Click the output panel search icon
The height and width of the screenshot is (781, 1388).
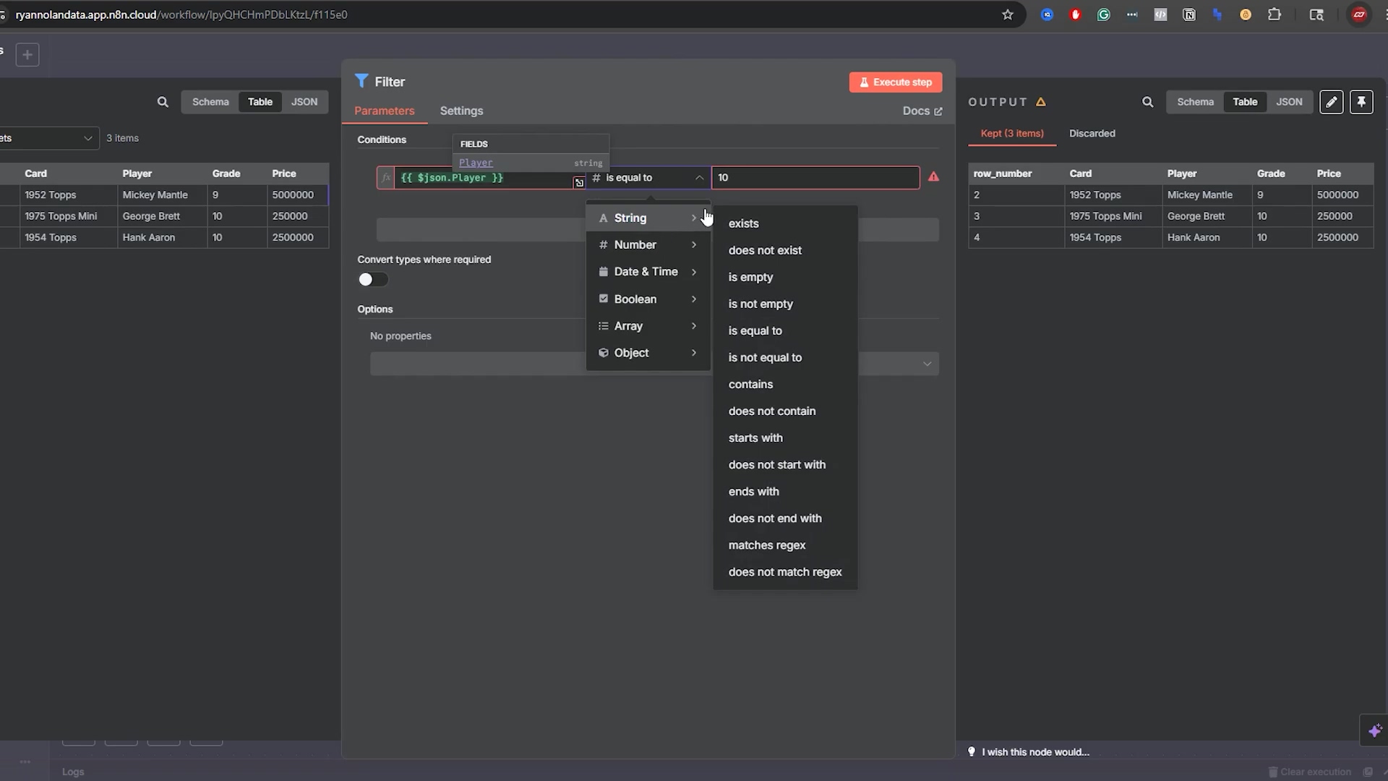coord(1147,102)
